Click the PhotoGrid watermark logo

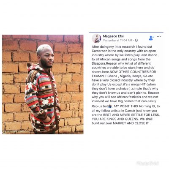[x=147, y=163]
